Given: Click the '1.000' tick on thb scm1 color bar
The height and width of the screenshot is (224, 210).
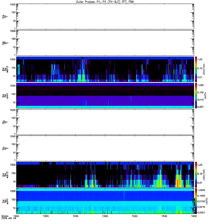Looking at the screenshot, I should [x=200, y=85].
